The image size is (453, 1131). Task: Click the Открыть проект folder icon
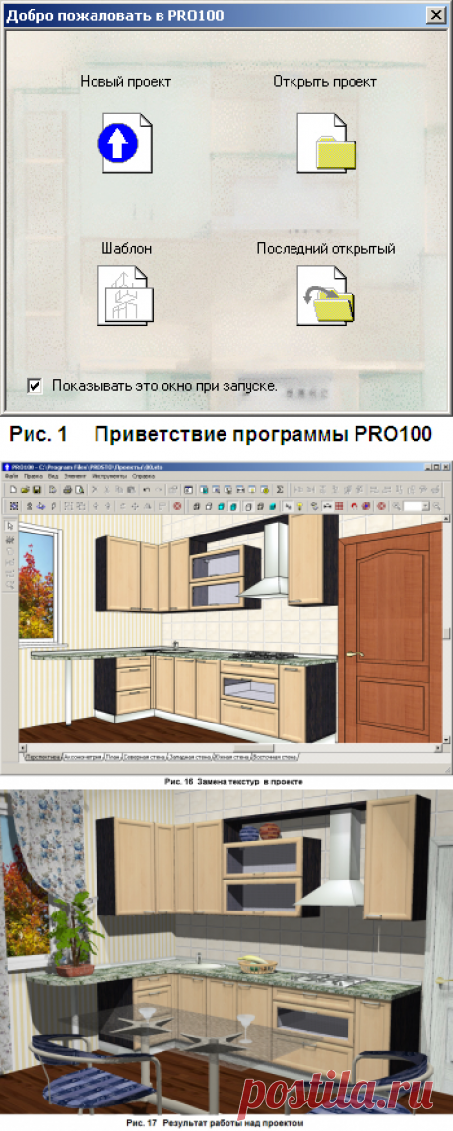coord(326,142)
